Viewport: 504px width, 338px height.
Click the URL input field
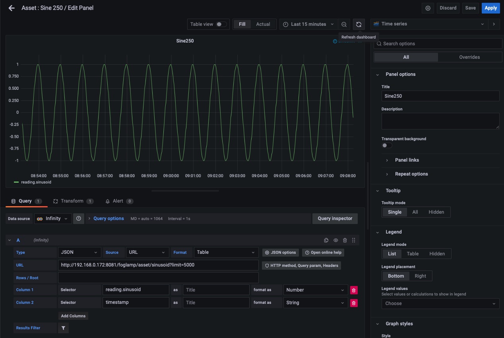tap(158, 265)
